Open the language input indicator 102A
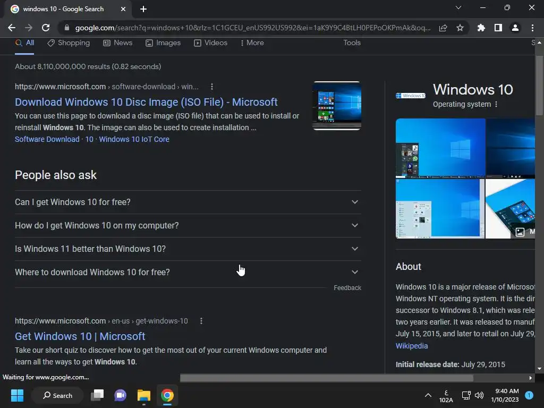The image size is (544, 408). coord(446,396)
